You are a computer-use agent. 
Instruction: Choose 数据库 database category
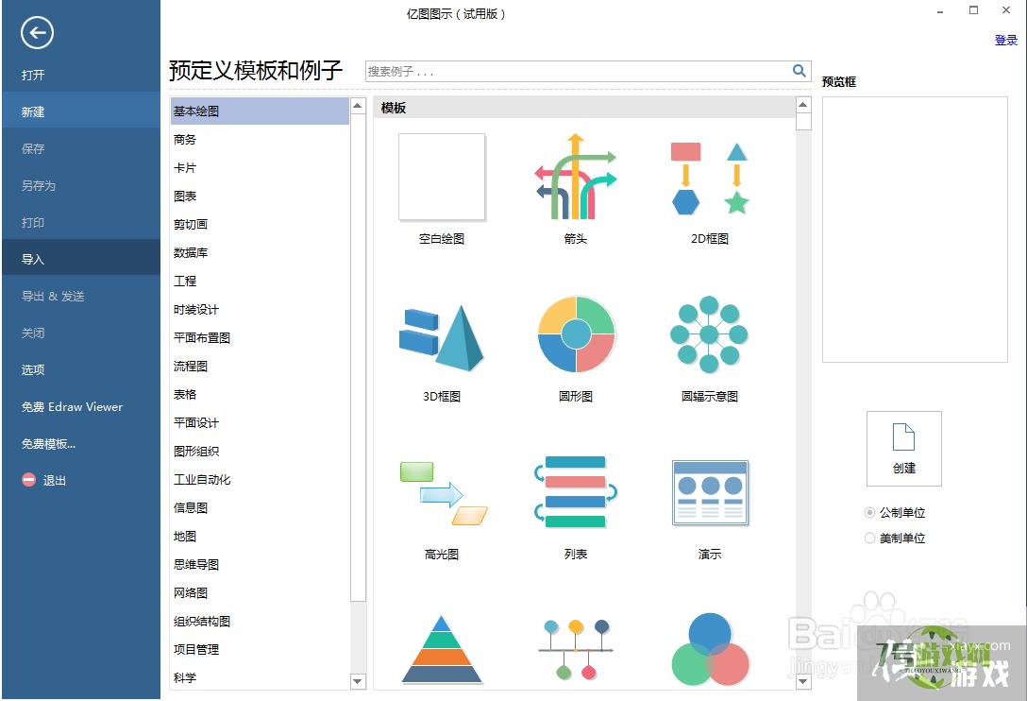(x=260, y=252)
